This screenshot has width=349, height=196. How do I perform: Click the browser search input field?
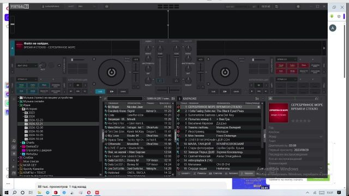click(x=125, y=99)
